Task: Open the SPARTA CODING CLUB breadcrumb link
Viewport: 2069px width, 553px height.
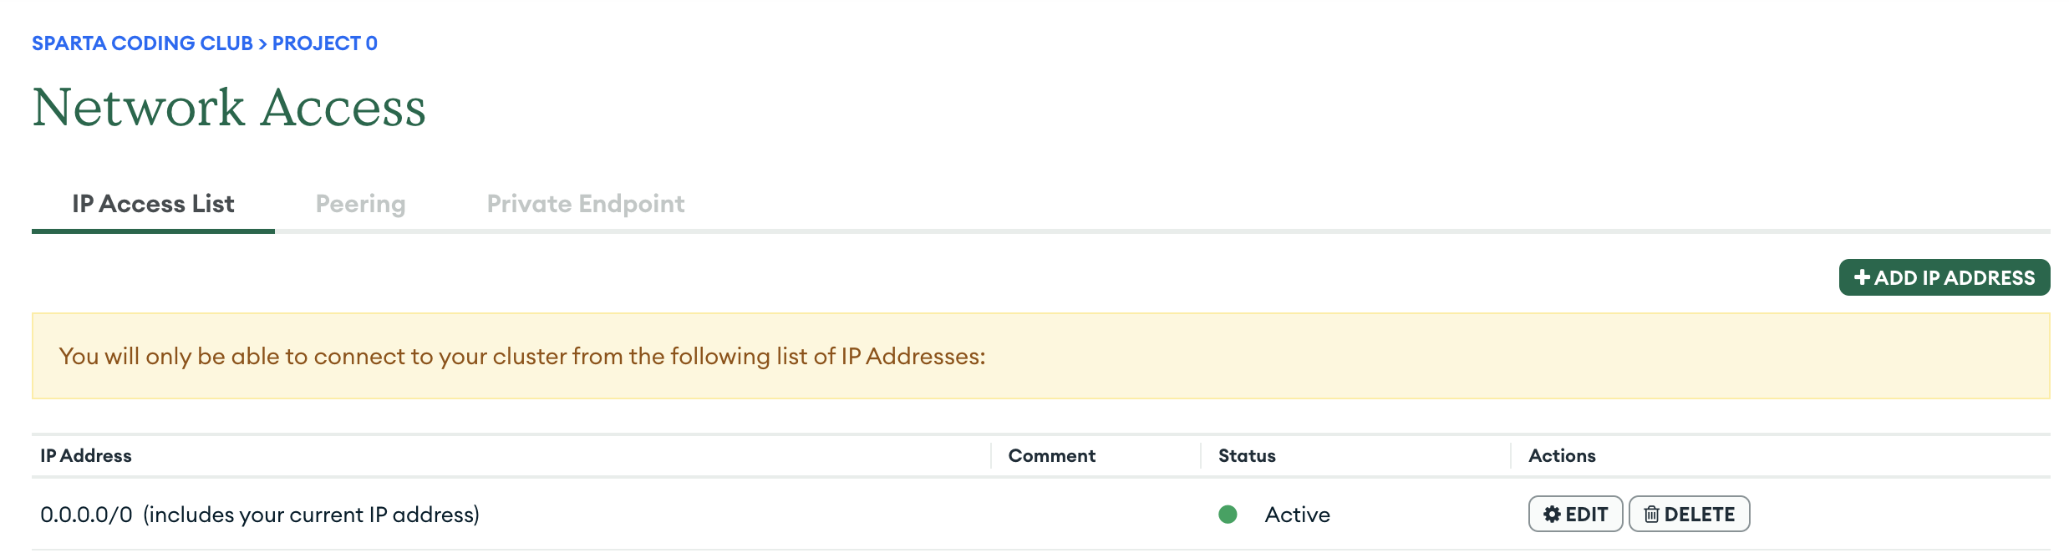Action: pos(142,43)
